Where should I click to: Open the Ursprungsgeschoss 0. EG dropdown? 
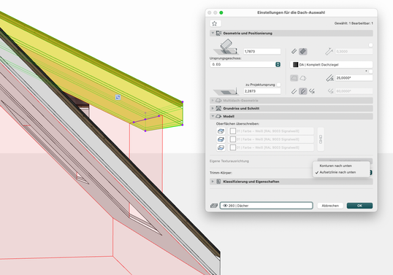click(245, 64)
